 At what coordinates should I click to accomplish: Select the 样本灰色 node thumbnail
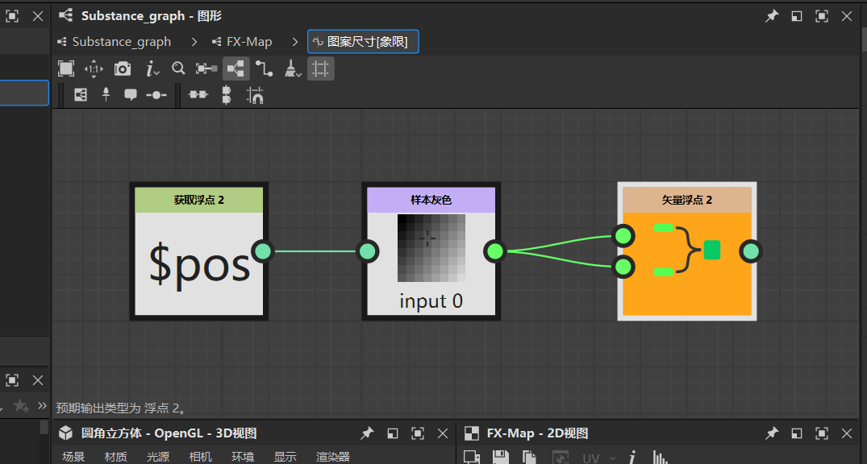[x=431, y=248]
